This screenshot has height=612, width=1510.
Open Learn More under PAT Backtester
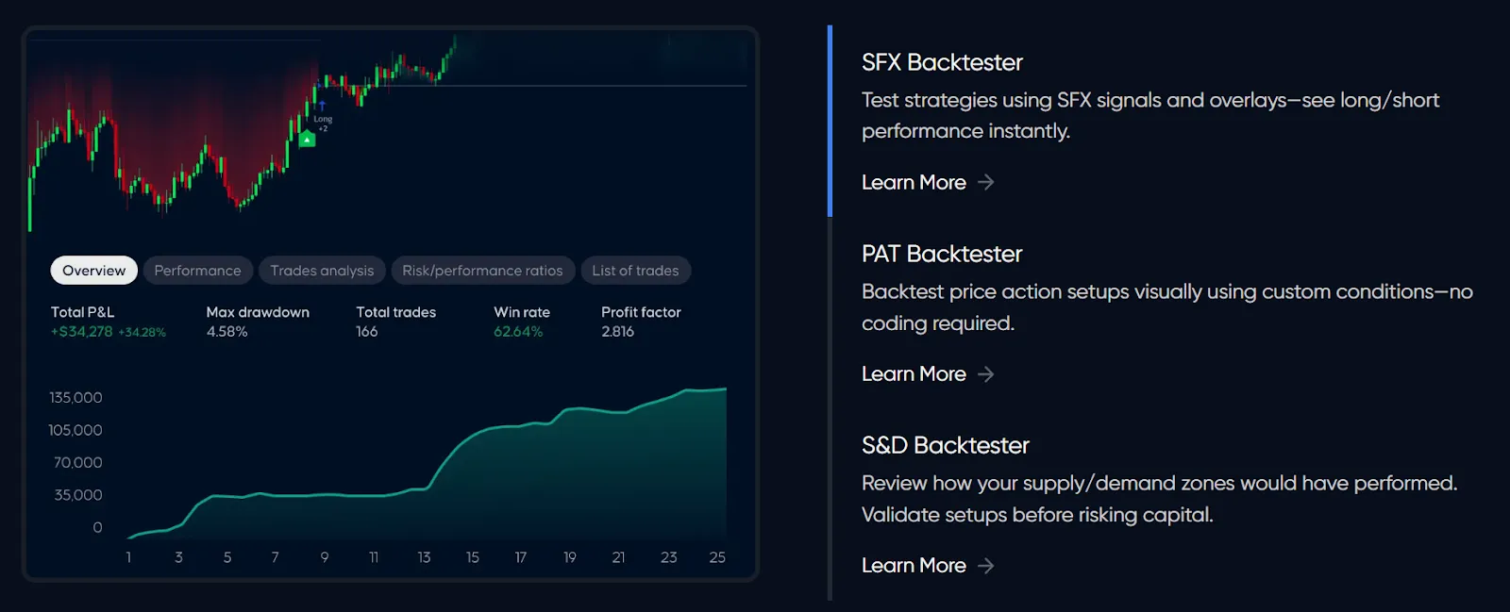pos(914,374)
